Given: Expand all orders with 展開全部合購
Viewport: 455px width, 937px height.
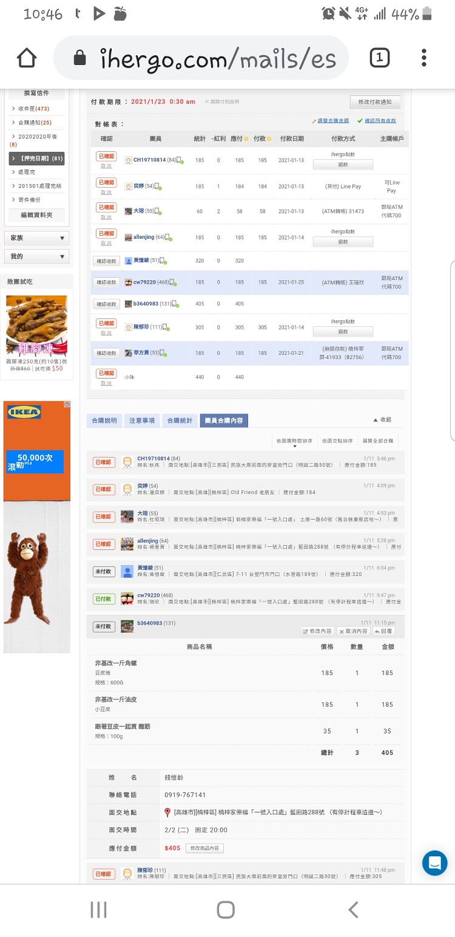Looking at the screenshot, I should click(378, 441).
